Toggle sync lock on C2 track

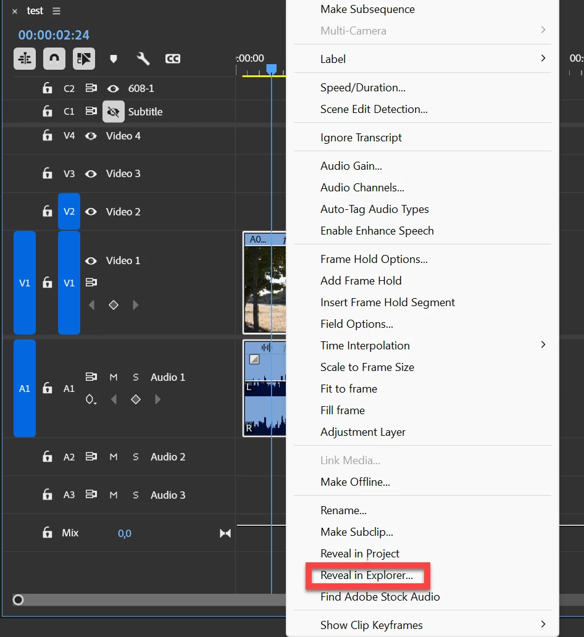(91, 88)
